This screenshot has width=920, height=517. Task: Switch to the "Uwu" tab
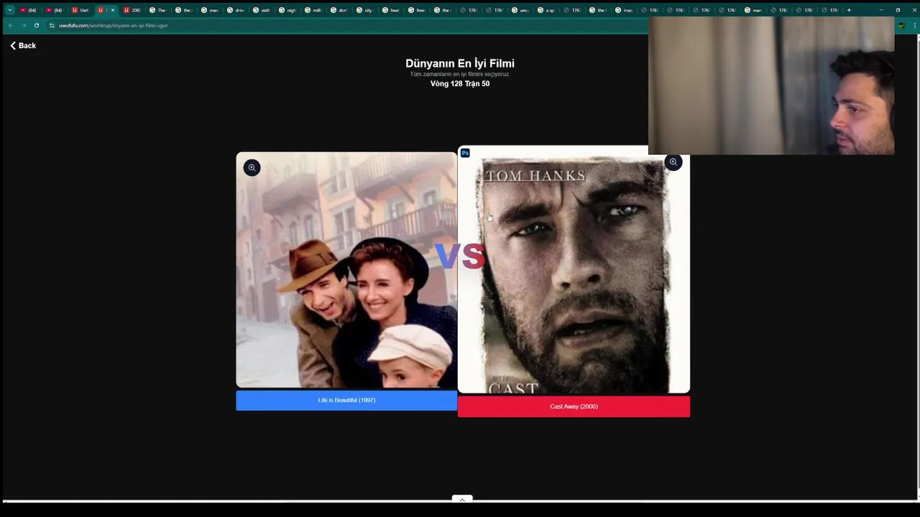pyautogui.click(x=80, y=10)
